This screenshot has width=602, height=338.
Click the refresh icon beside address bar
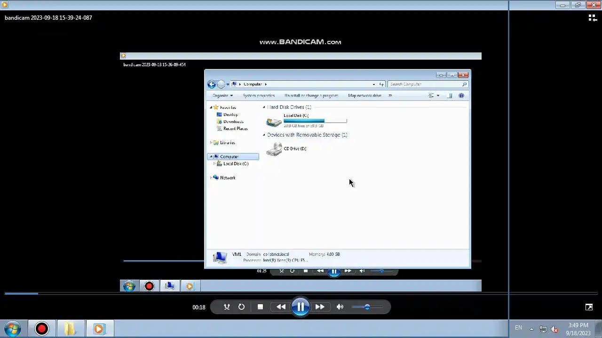381,84
